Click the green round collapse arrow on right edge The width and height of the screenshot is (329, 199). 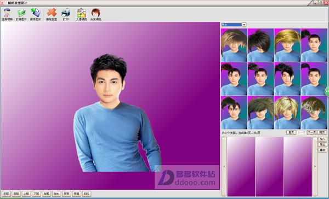point(327,91)
